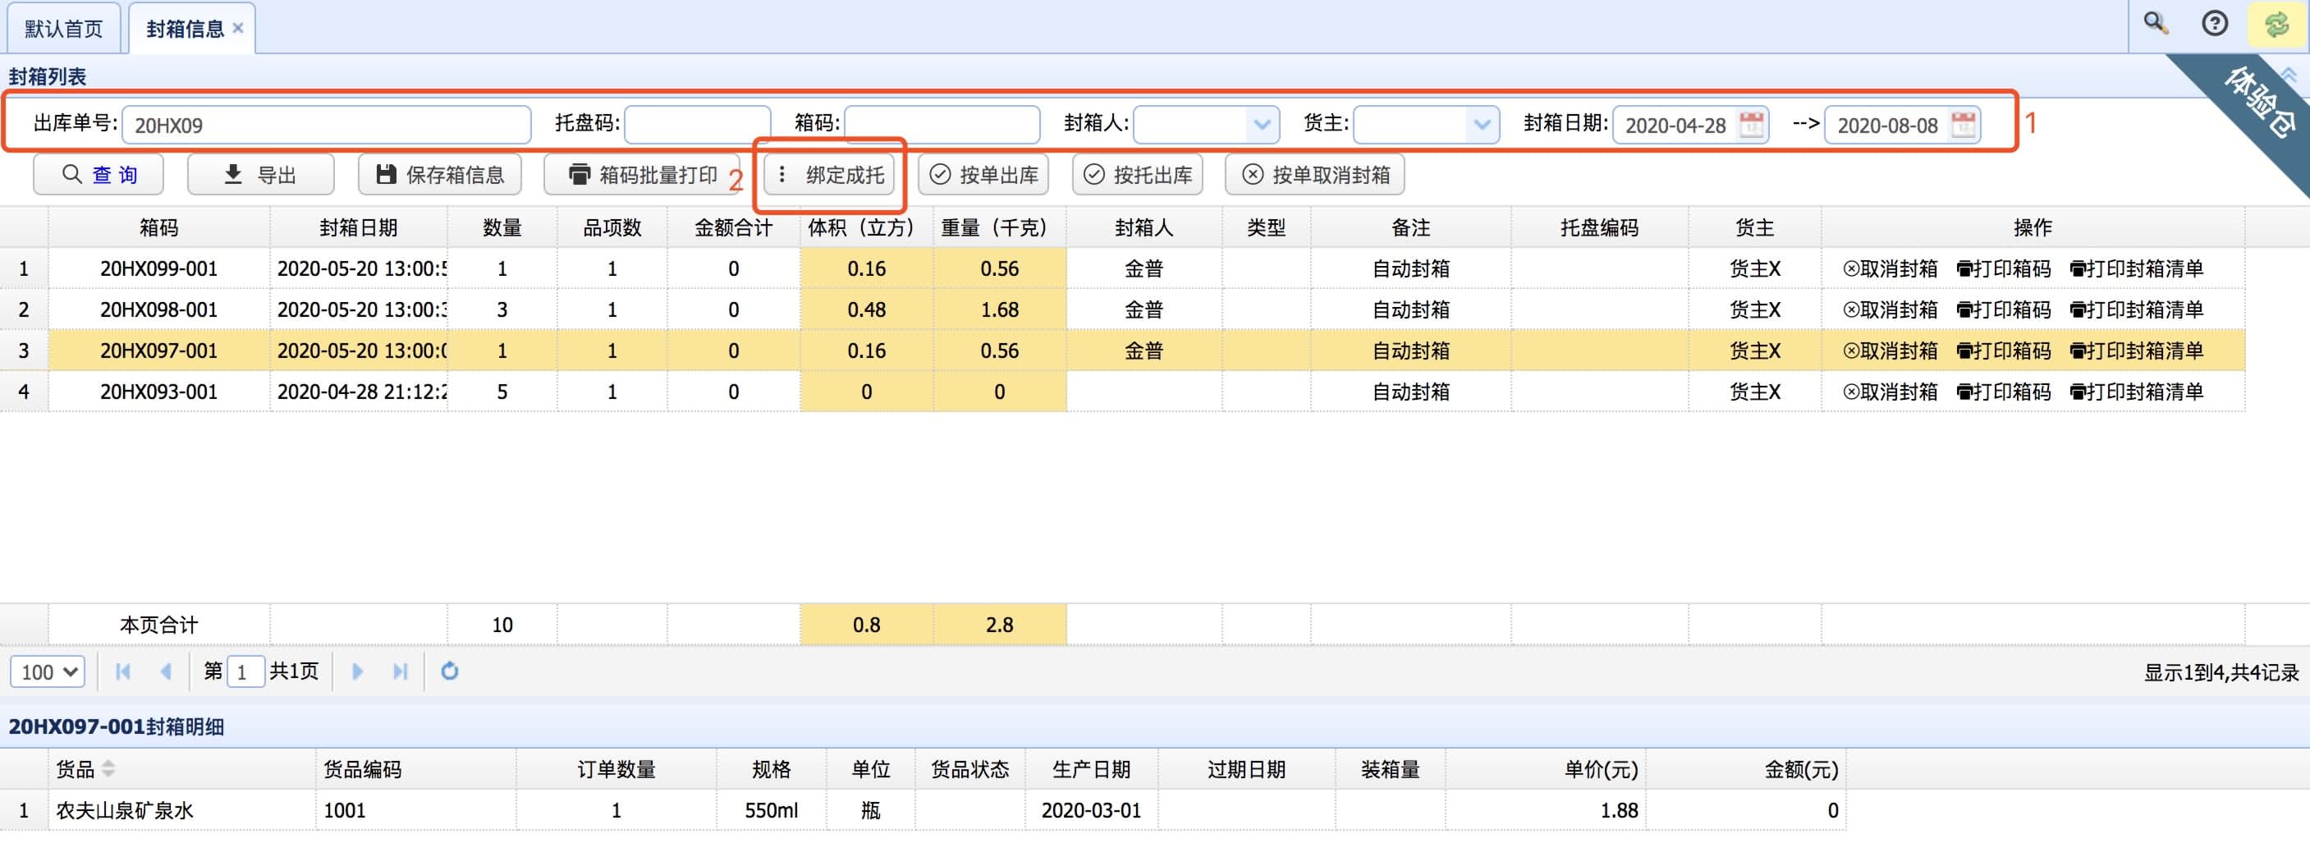
Task: Click the 导出 export button
Action: 260,174
